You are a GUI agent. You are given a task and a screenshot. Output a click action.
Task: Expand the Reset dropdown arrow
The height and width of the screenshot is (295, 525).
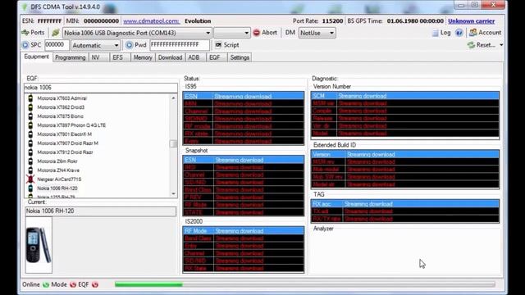tap(501, 45)
